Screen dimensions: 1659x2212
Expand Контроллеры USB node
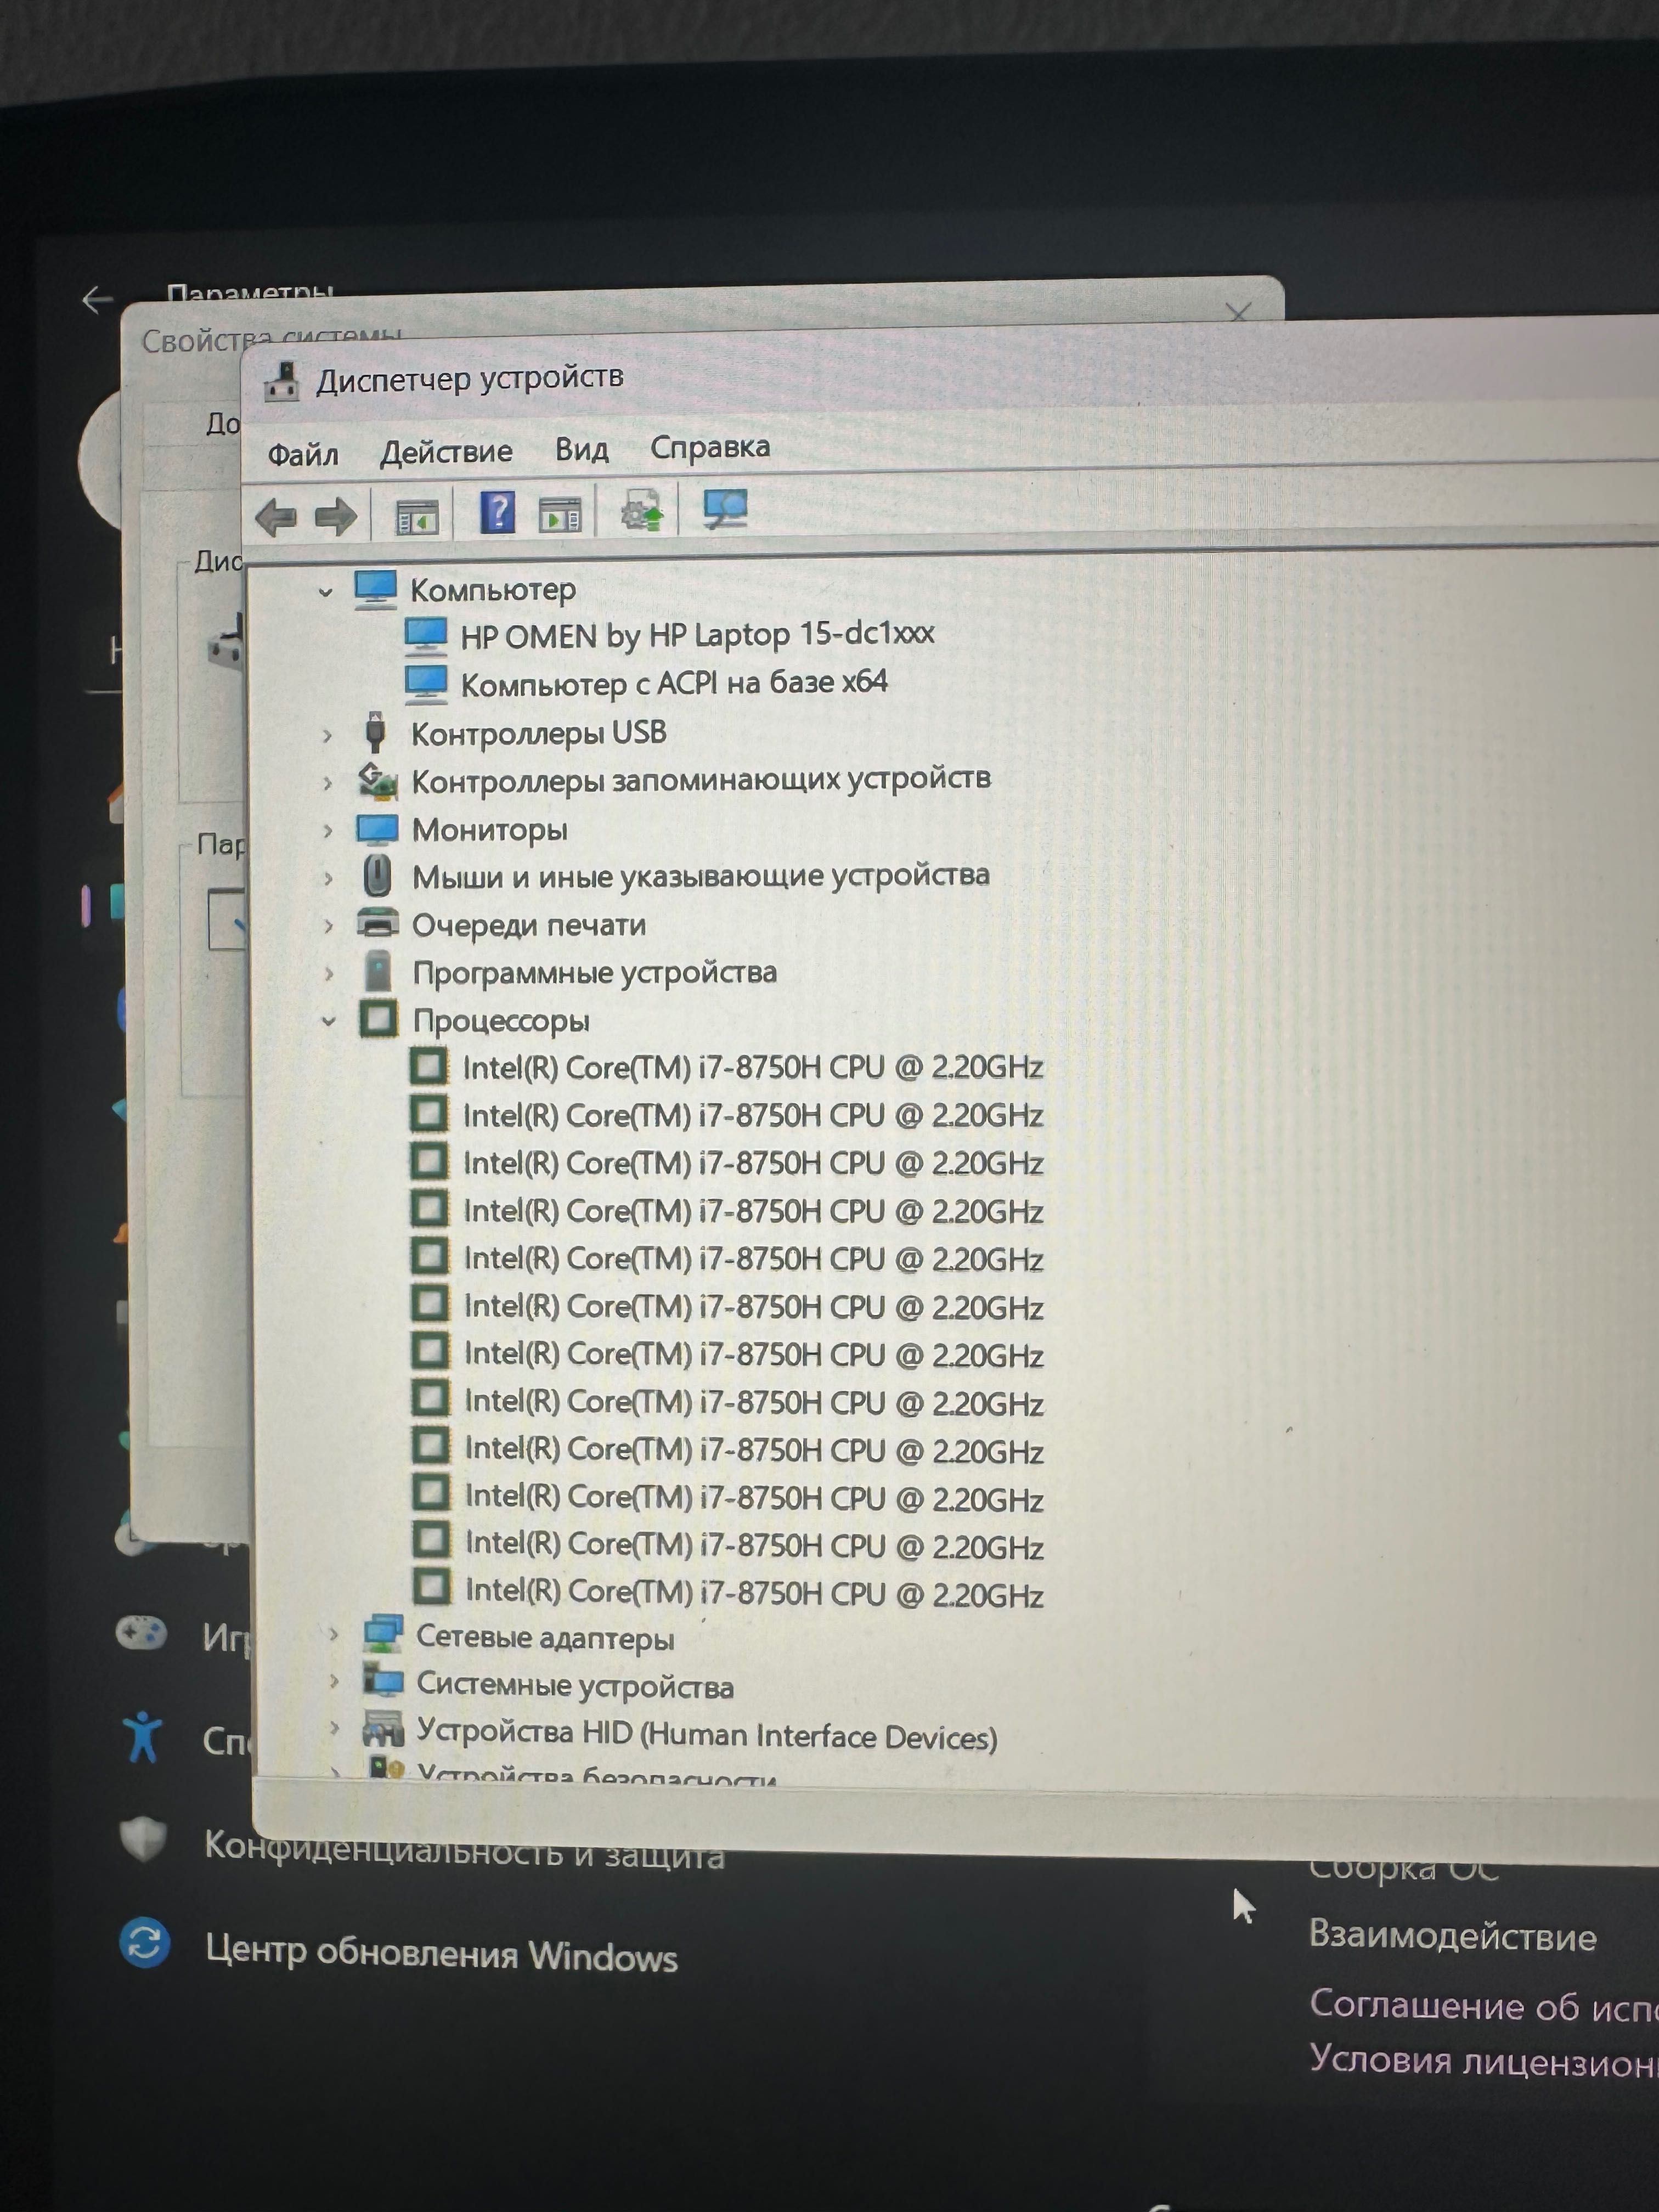[x=327, y=736]
